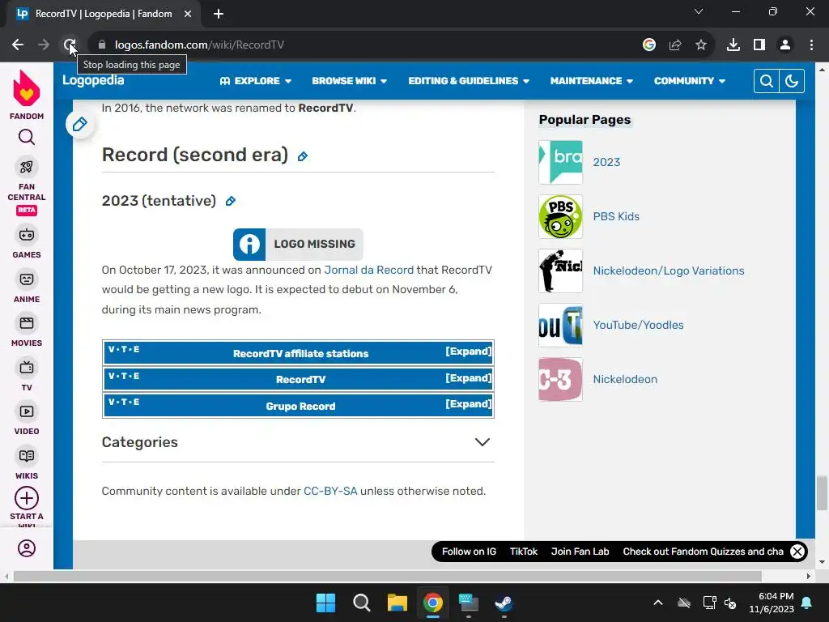Close the Fandom social links banner
This screenshot has width=829, height=622.
point(797,552)
